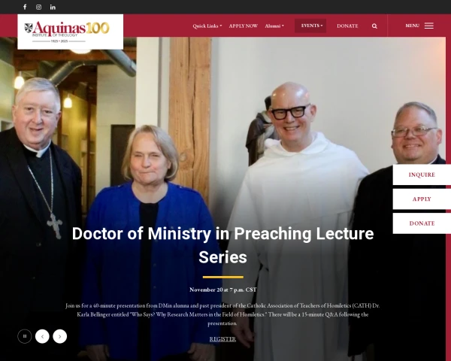Go to the previous slide

click(x=42, y=336)
